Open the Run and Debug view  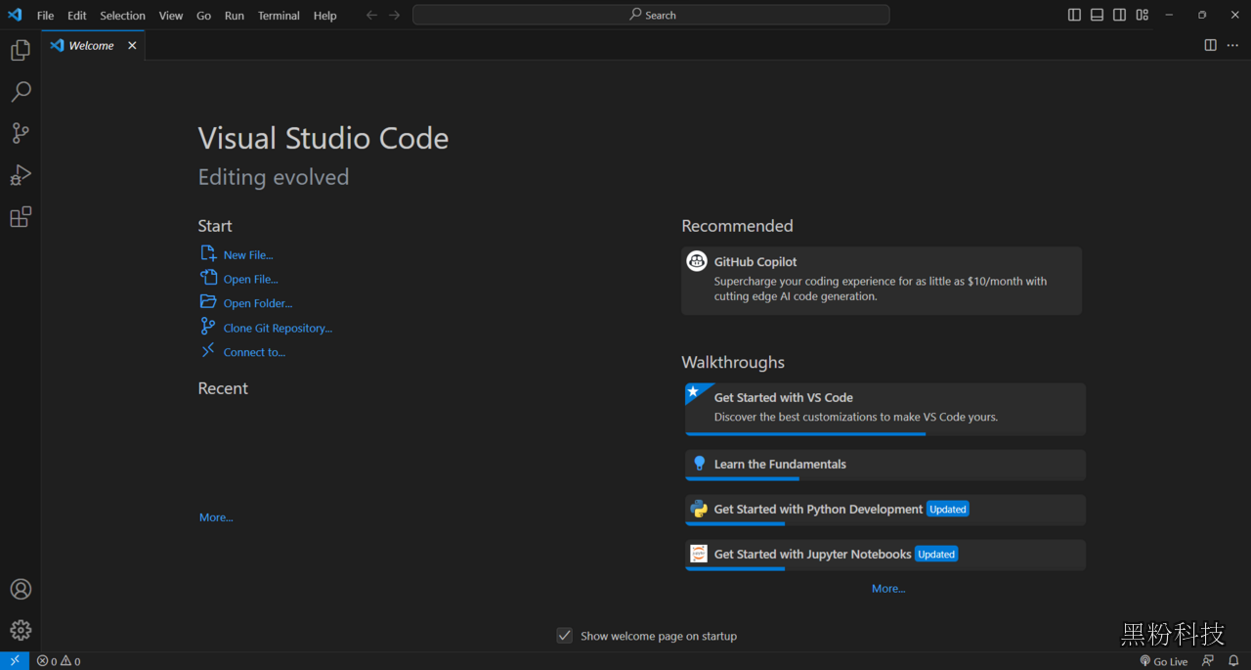21,175
